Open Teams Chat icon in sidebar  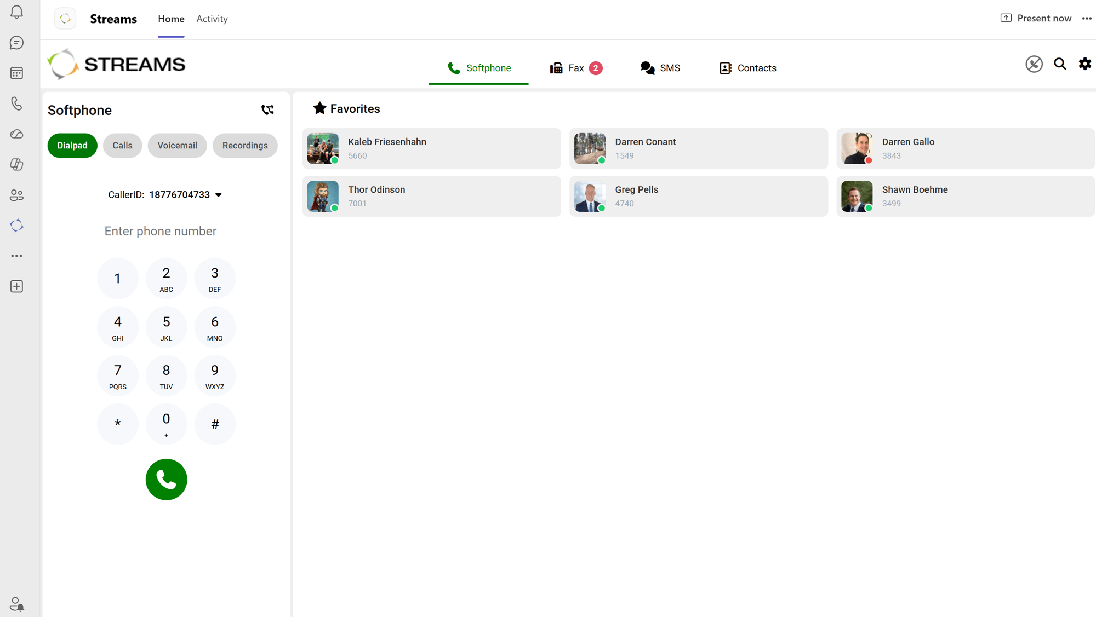16,43
